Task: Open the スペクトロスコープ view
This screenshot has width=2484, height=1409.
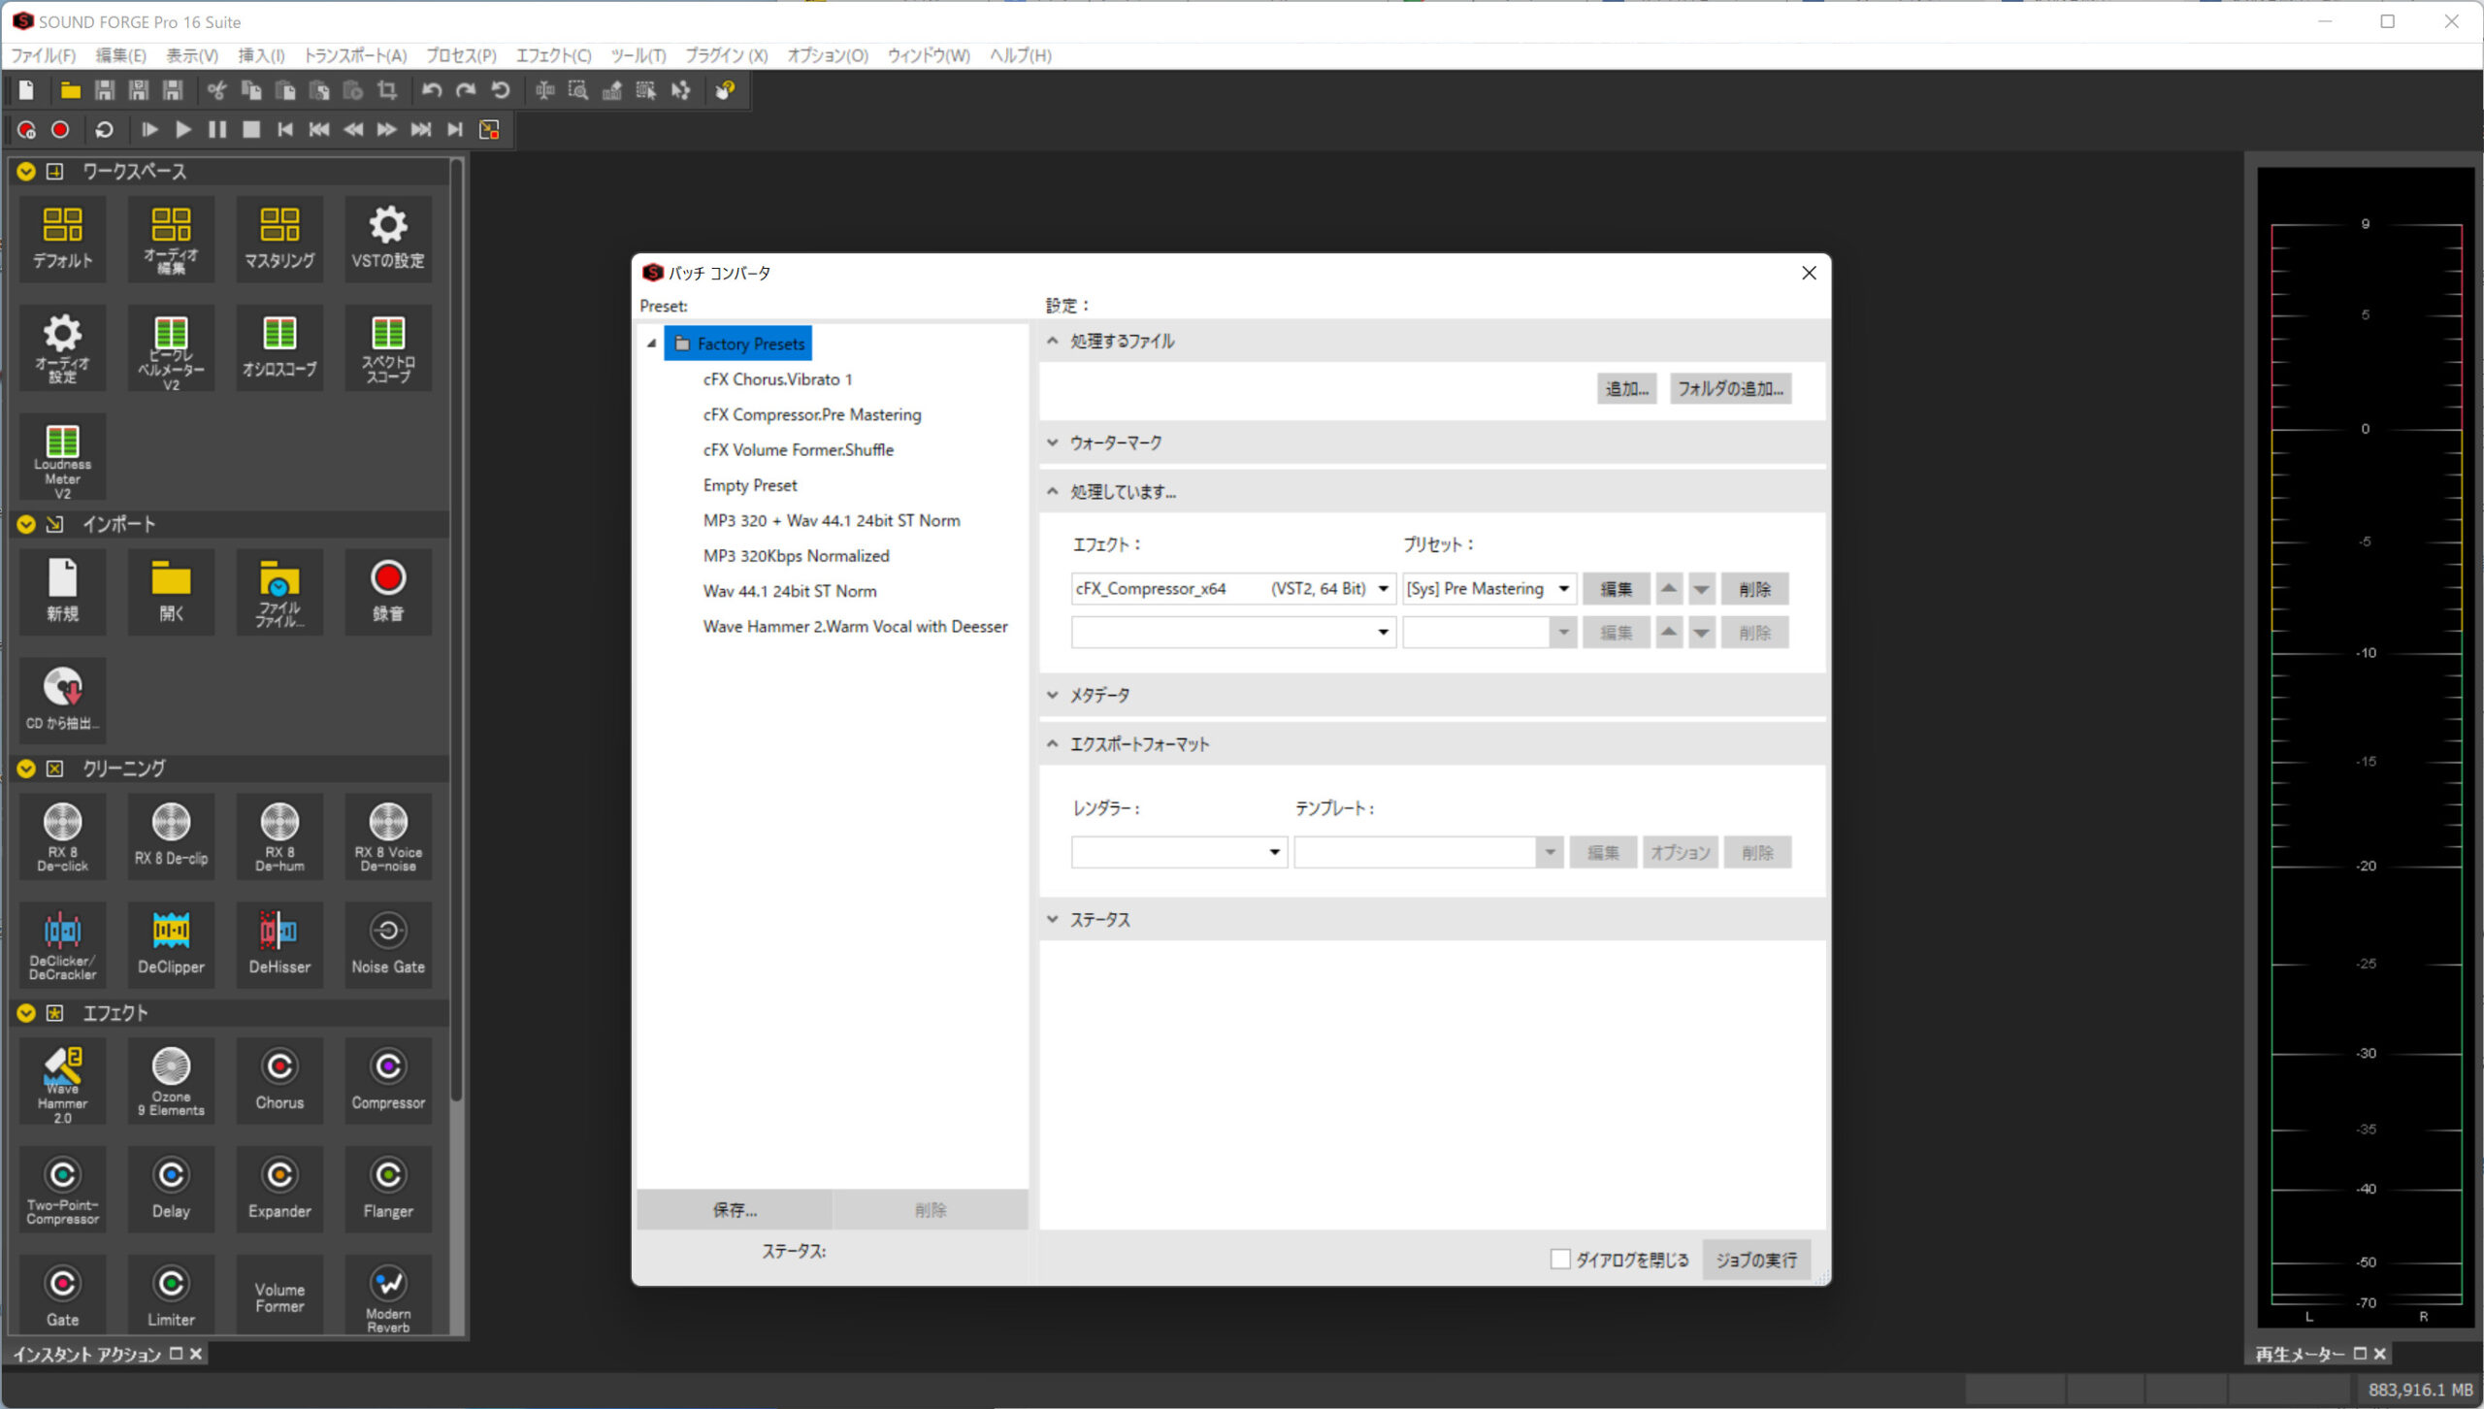Action: pyautogui.click(x=388, y=348)
